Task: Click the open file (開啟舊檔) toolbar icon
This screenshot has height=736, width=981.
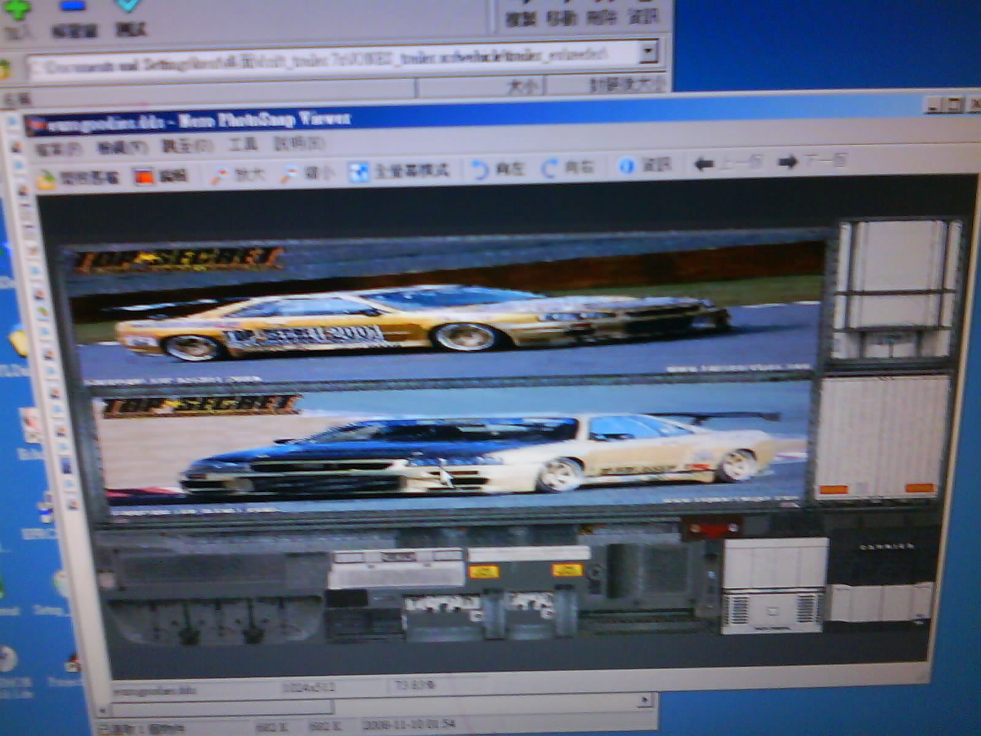Action: coord(77,178)
